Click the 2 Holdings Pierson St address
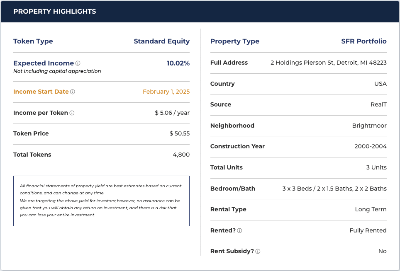Viewport: 400px width, 271px height. pos(328,63)
